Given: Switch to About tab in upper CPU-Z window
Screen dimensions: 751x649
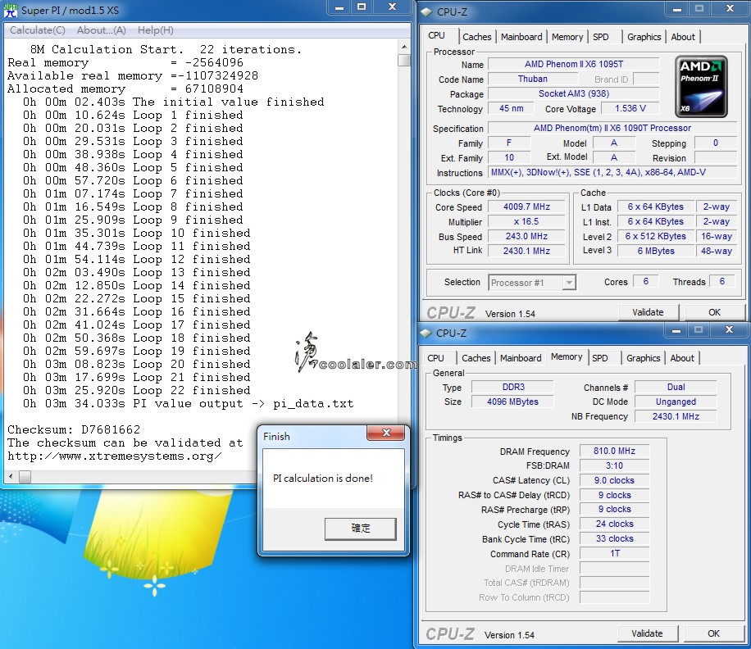Looking at the screenshot, I should 682,37.
